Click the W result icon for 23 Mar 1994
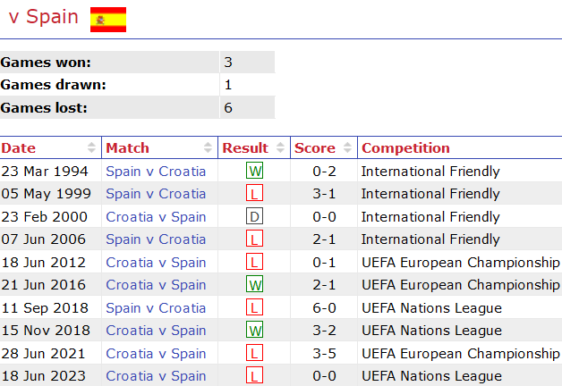The width and height of the screenshot is (562, 386). (255, 172)
